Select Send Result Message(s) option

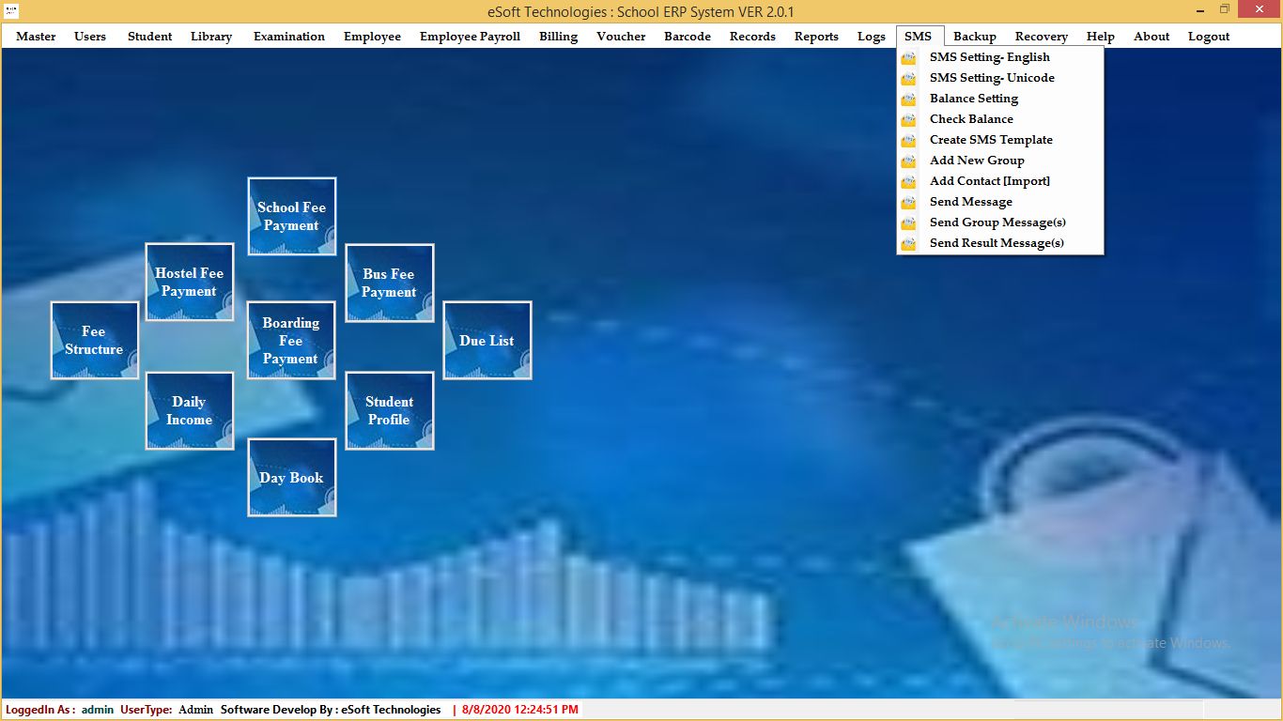1000,243
